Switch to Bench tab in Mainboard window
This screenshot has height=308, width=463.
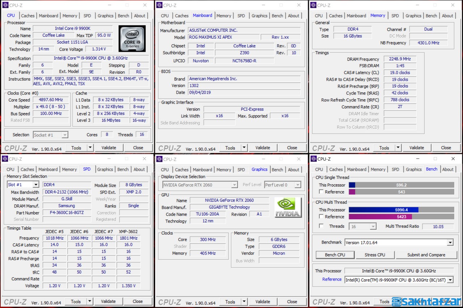tap(277, 16)
